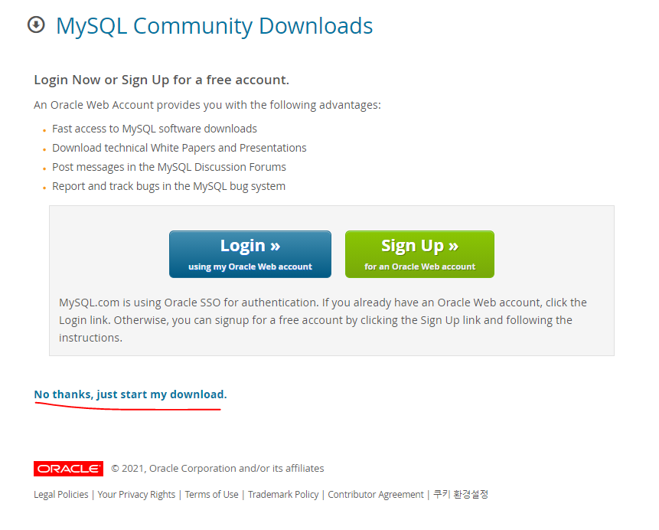Click the 'An Oracle Web Account provides you' sentence

[207, 105]
